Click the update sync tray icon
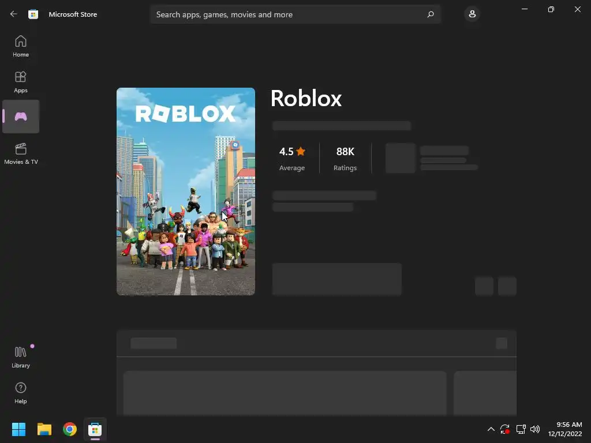The image size is (591, 443). (x=505, y=429)
